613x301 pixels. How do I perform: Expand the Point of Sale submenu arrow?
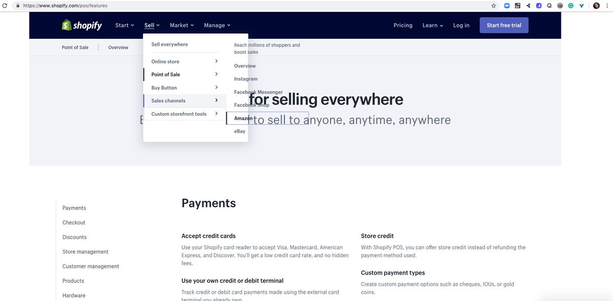(216, 74)
